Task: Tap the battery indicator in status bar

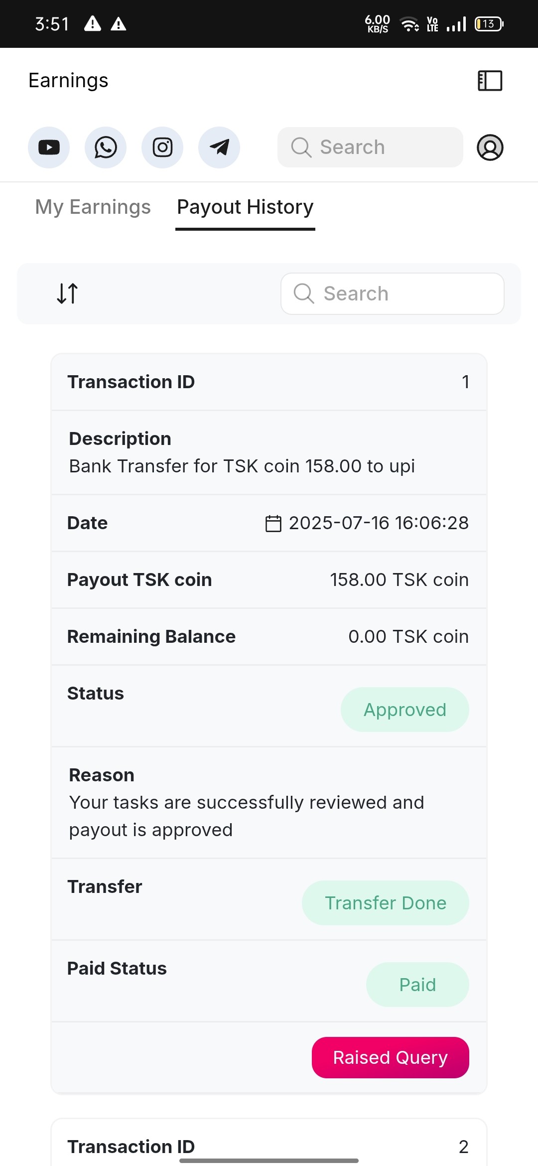Action: (489, 24)
